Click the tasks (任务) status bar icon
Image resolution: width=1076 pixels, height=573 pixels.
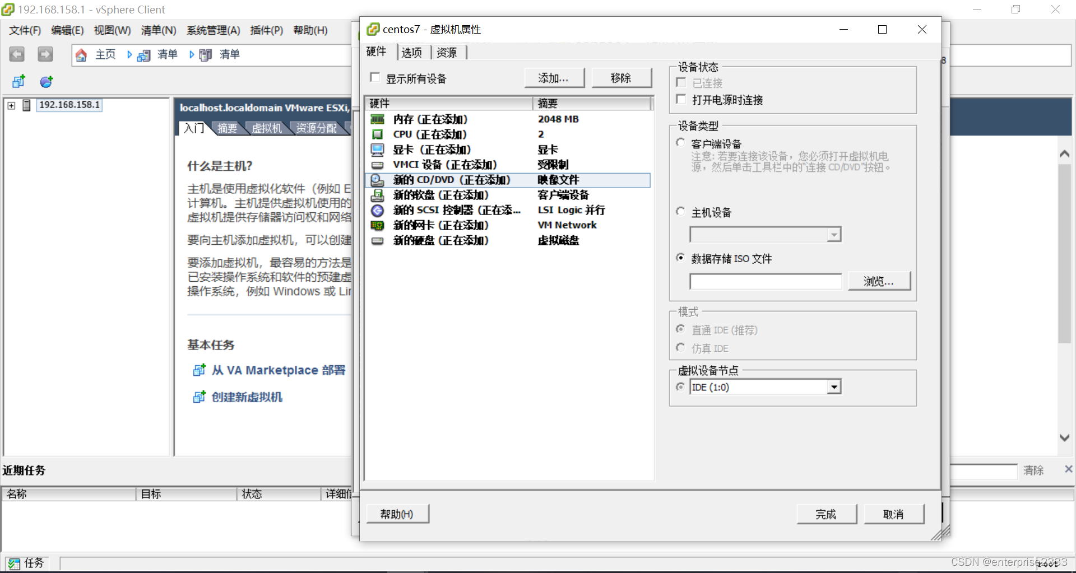(14, 563)
